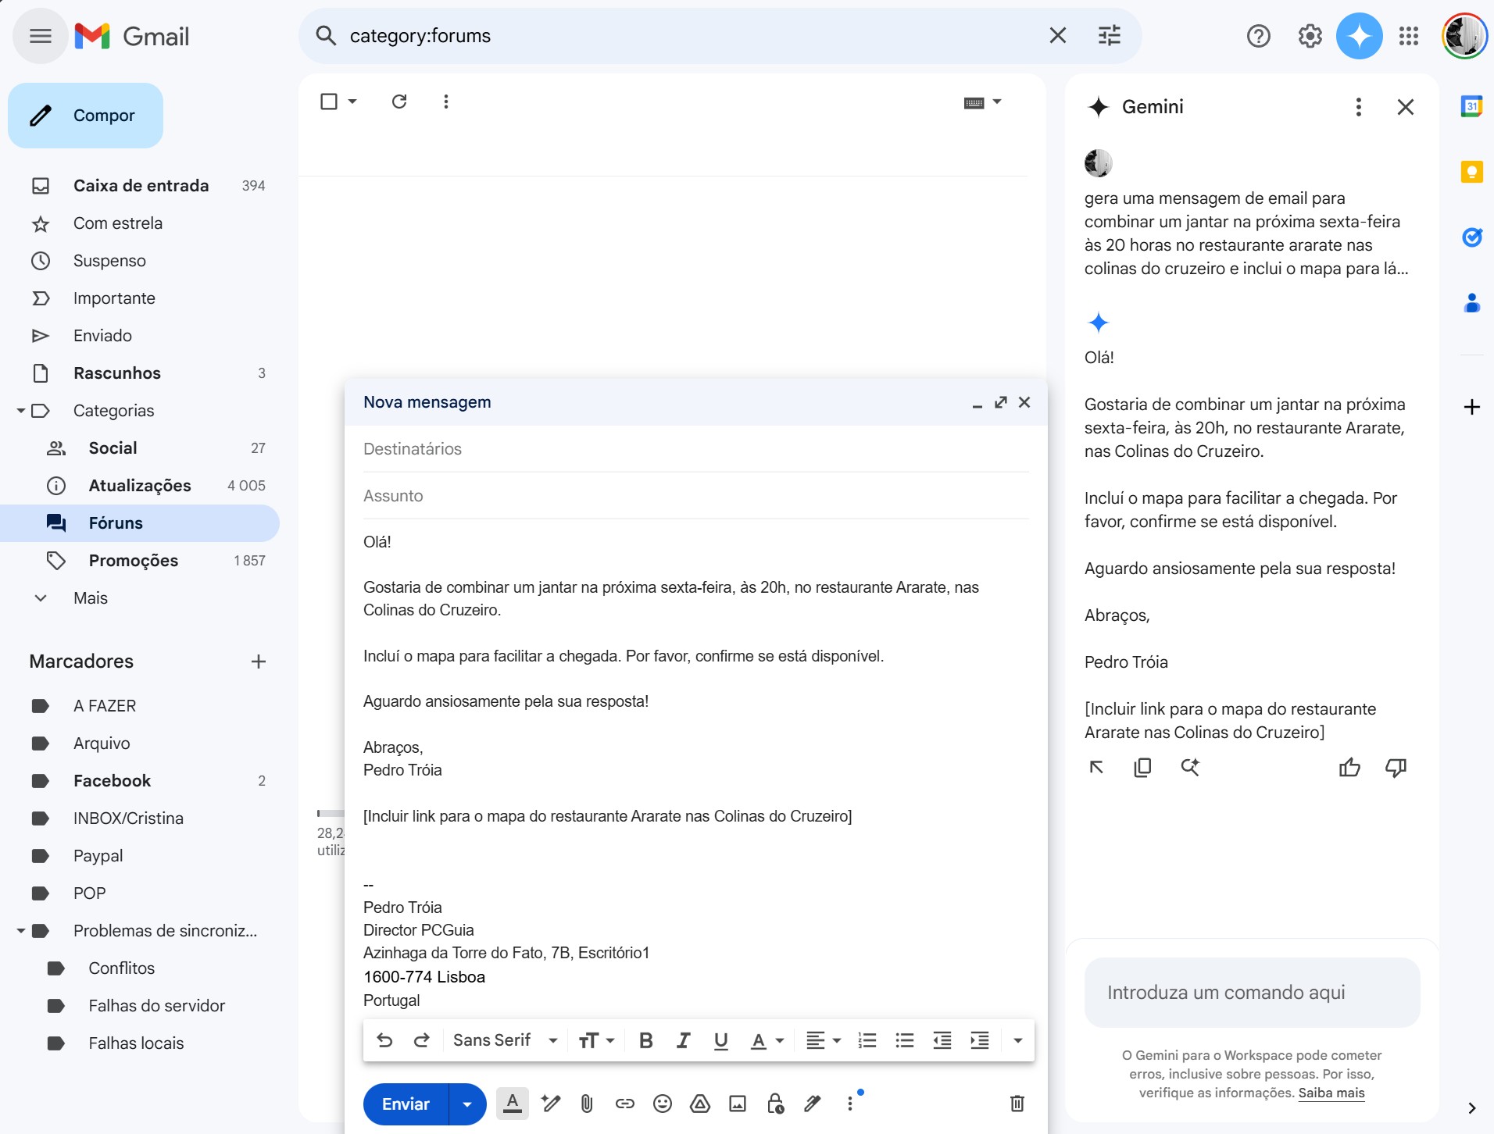Open Caixa de entrada folder
This screenshot has height=1134, width=1494.
coord(140,186)
